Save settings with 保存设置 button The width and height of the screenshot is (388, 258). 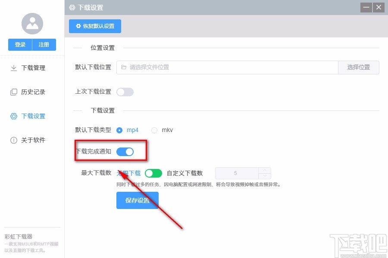pos(137,200)
